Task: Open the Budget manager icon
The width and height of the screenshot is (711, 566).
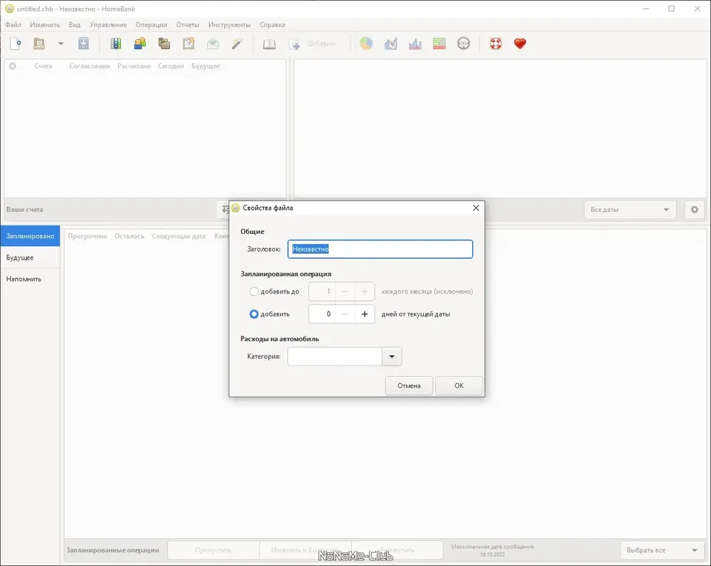Action: tap(213, 43)
